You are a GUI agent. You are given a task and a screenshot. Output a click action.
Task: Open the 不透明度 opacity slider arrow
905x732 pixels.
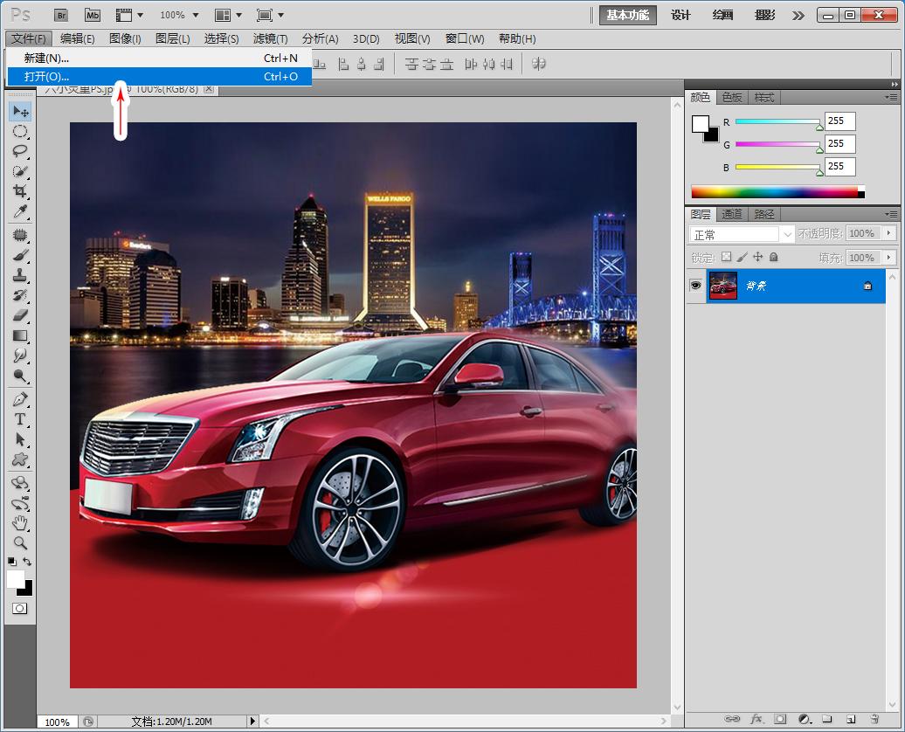tap(889, 233)
